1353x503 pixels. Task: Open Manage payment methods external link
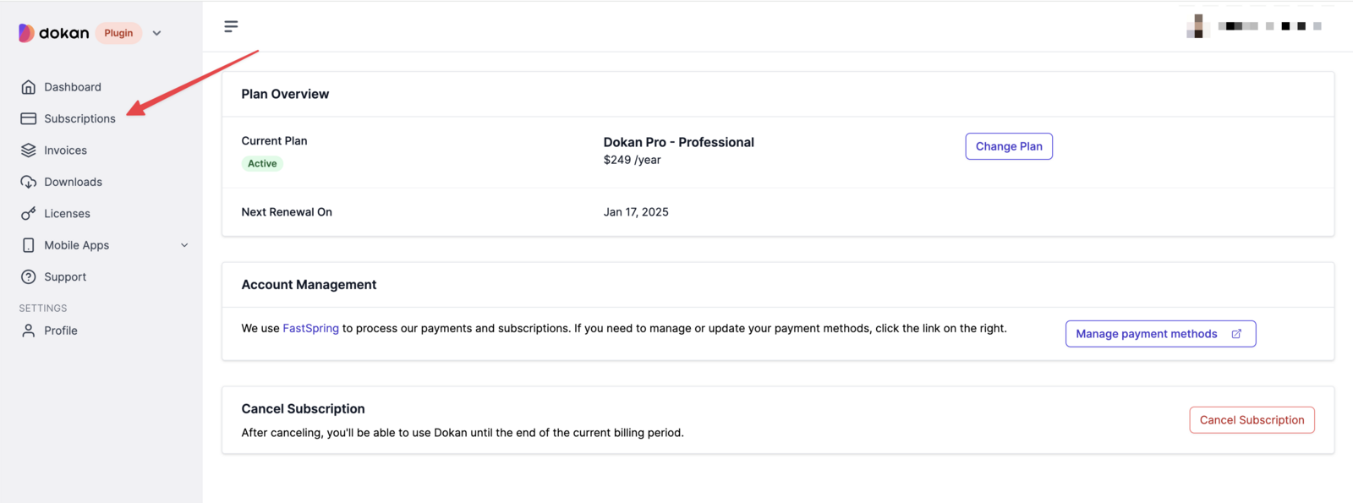click(1160, 334)
